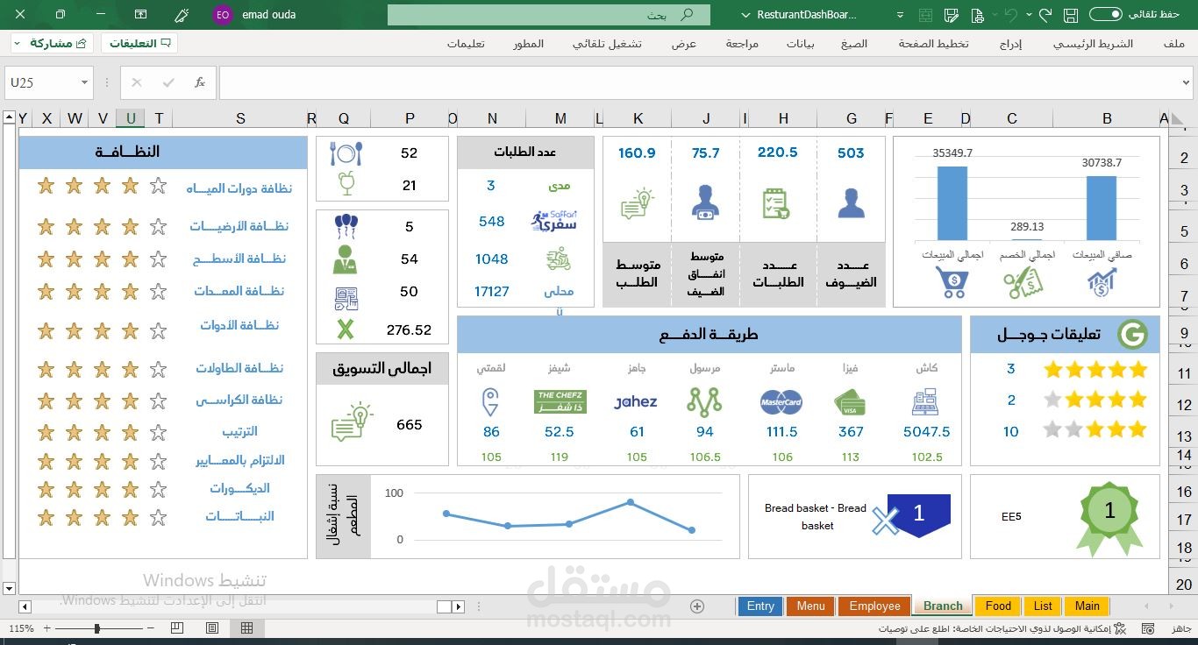The height and width of the screenshot is (645, 1198).
Task: Click the horizontal scrollbar left arrow
Action: pyautogui.click(x=25, y=606)
